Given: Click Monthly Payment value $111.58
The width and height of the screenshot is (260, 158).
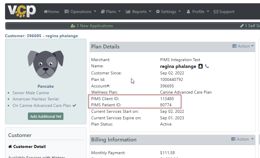Looking at the screenshot, I should (x=167, y=153).
